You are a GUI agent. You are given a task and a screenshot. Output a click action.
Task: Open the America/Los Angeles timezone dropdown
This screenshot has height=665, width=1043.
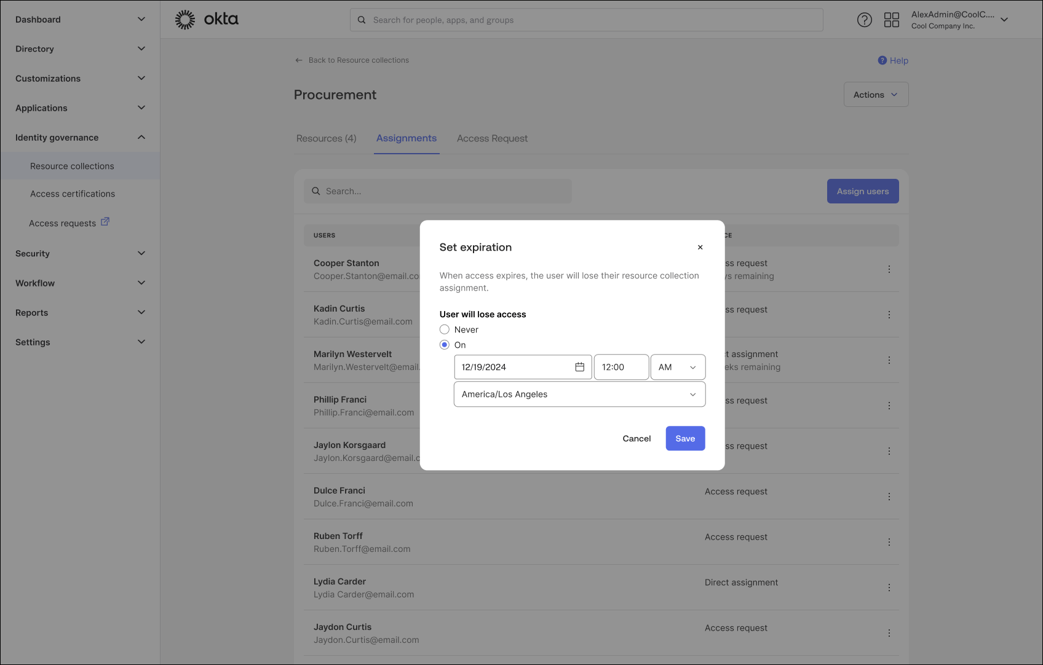579,394
